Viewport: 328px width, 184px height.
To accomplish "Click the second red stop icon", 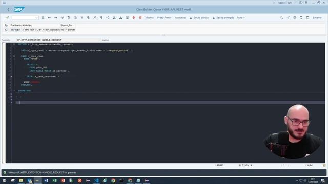I will point(140,18).
